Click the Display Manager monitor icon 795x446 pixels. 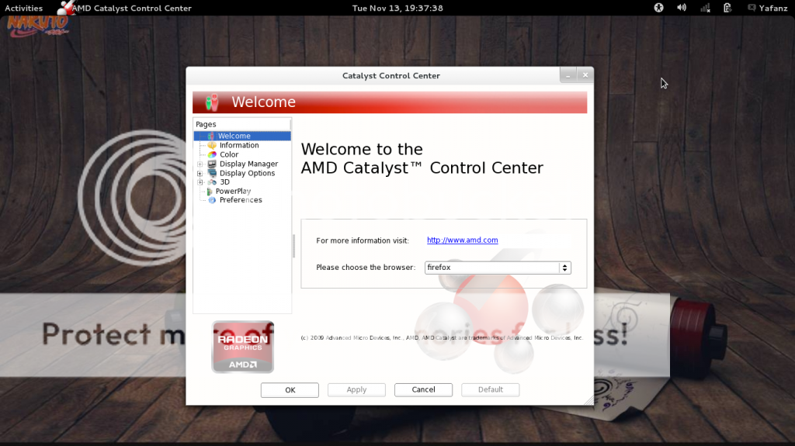pos(211,164)
